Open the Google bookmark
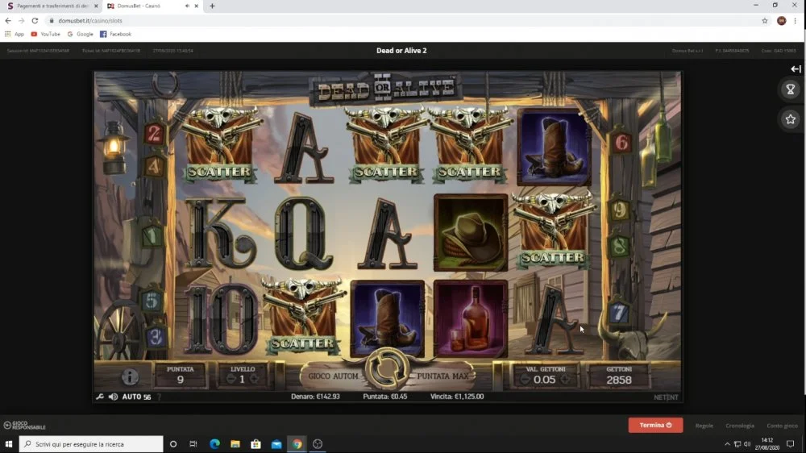806x453 pixels. (x=80, y=34)
